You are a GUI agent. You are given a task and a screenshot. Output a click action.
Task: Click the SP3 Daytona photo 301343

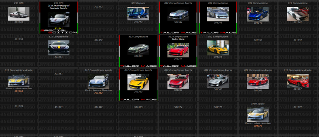(x=138, y=13)
